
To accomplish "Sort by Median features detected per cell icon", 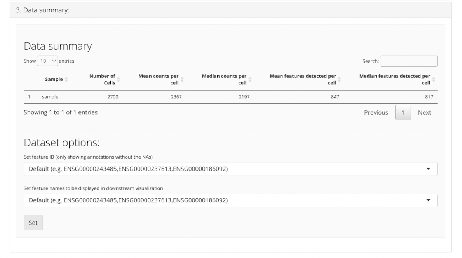I will click(434, 79).
